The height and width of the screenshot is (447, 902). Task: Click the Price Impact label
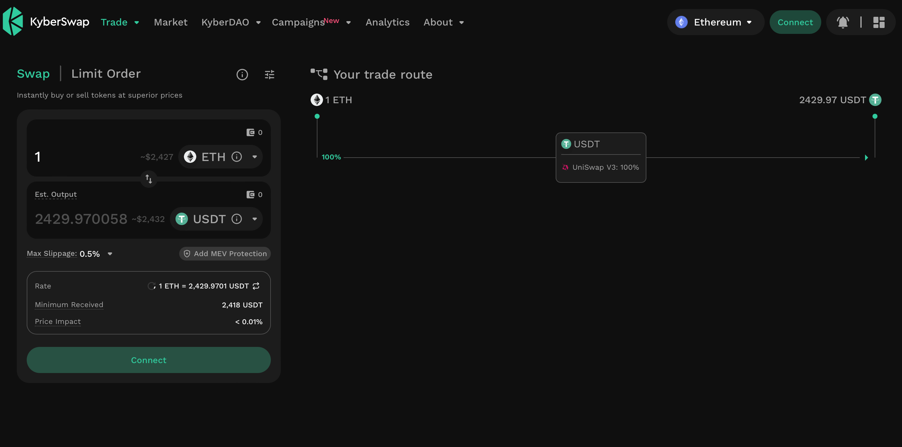click(x=58, y=322)
